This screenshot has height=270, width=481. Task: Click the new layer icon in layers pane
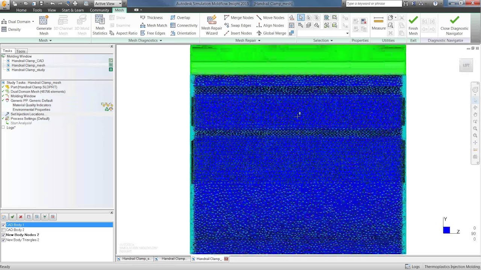tap(4, 217)
